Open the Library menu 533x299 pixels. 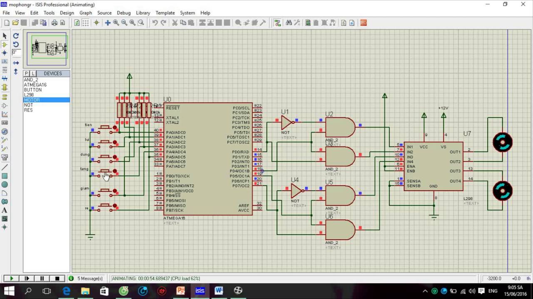pos(143,13)
